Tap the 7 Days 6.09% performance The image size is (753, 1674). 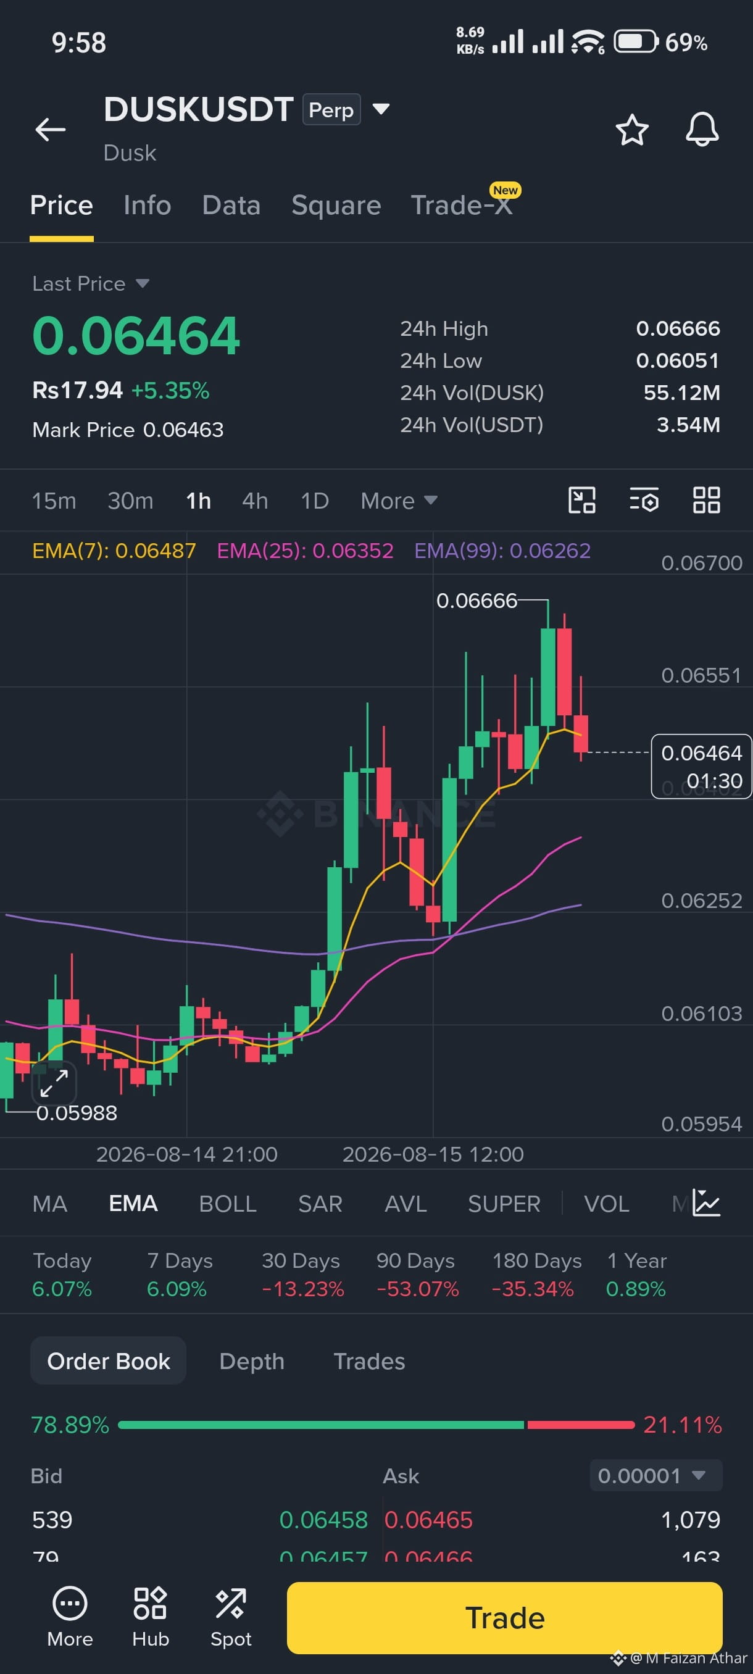tap(180, 1275)
